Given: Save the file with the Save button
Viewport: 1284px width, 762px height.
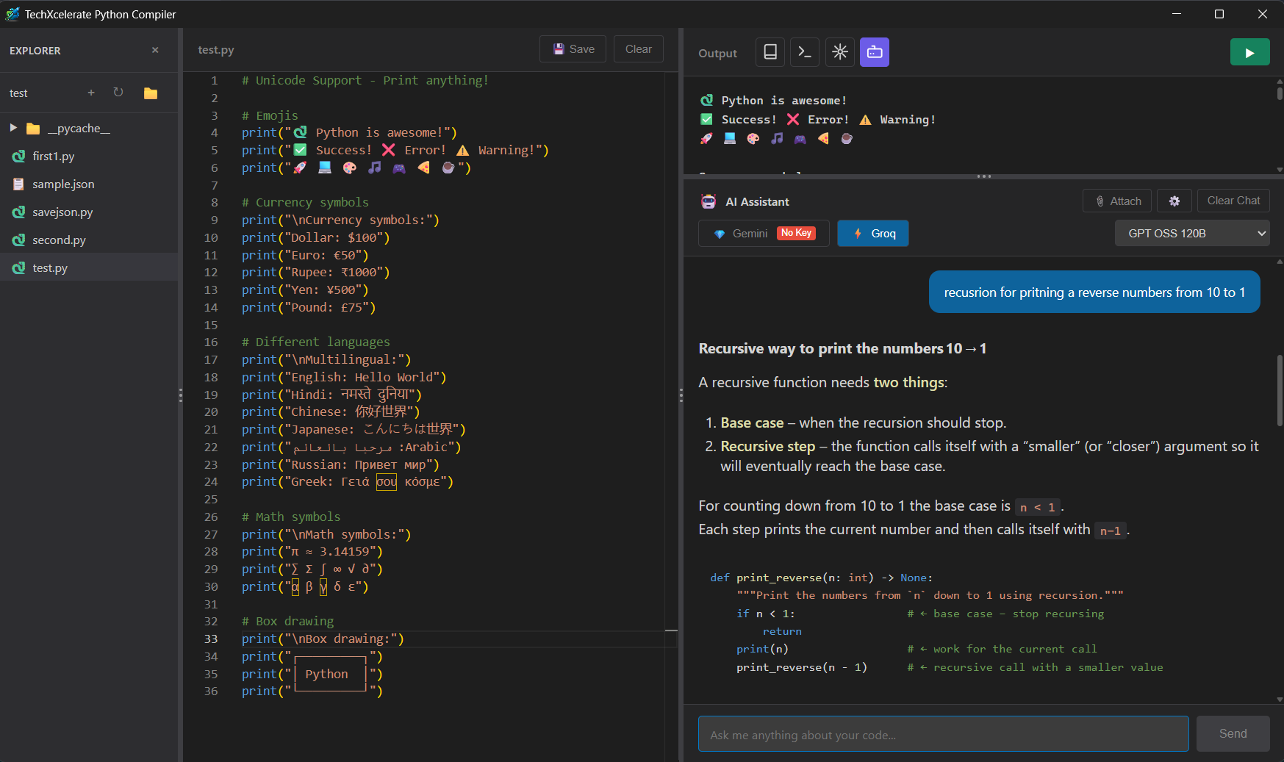Looking at the screenshot, I should click(573, 48).
